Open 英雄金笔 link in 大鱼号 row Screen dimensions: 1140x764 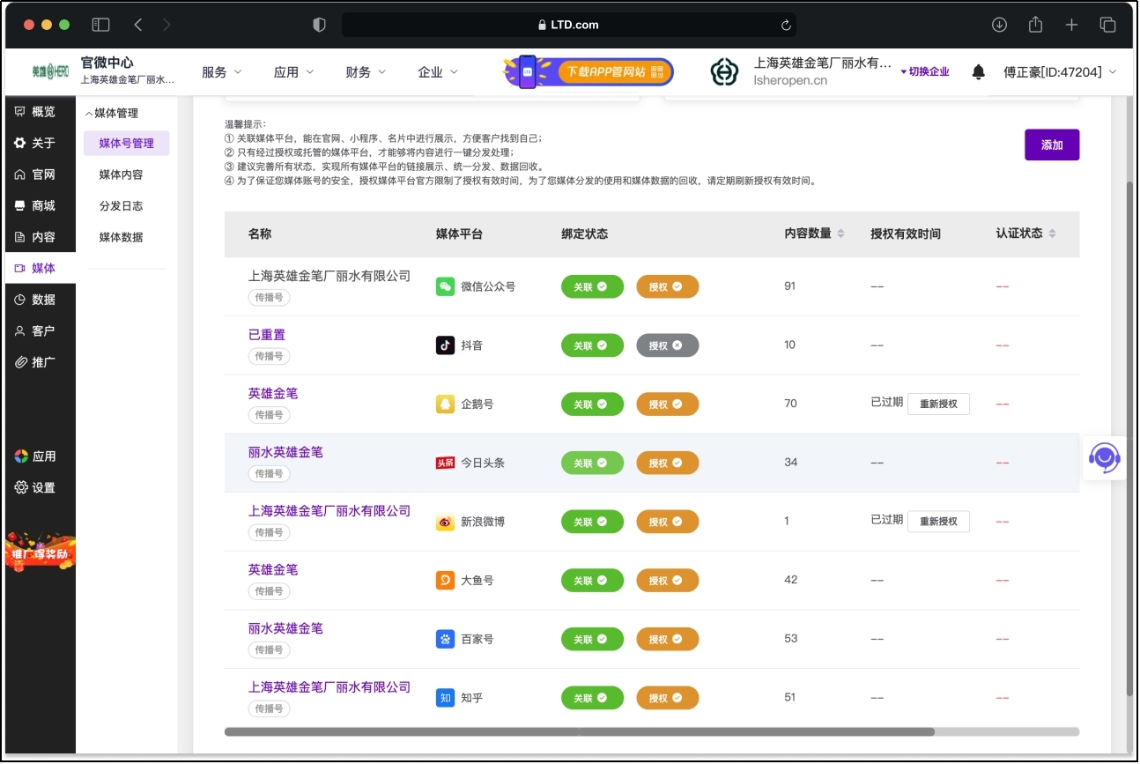pos(273,569)
